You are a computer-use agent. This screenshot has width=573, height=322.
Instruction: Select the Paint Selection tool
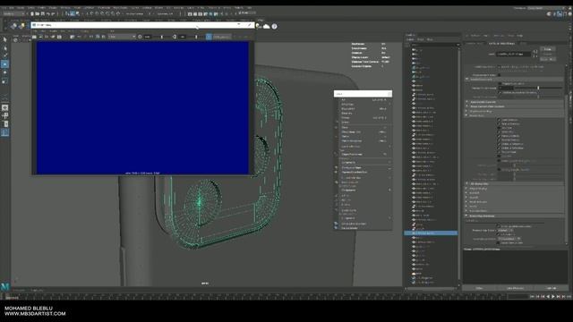tap(4, 55)
